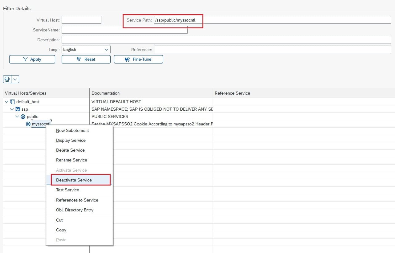Viewport: 395px width, 253px height.
Task: Collapse the sap tree node
Action: tap(12, 109)
